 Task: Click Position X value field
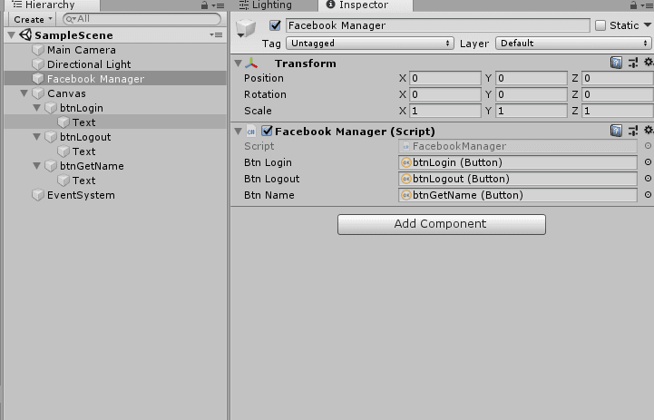pyautogui.click(x=445, y=78)
